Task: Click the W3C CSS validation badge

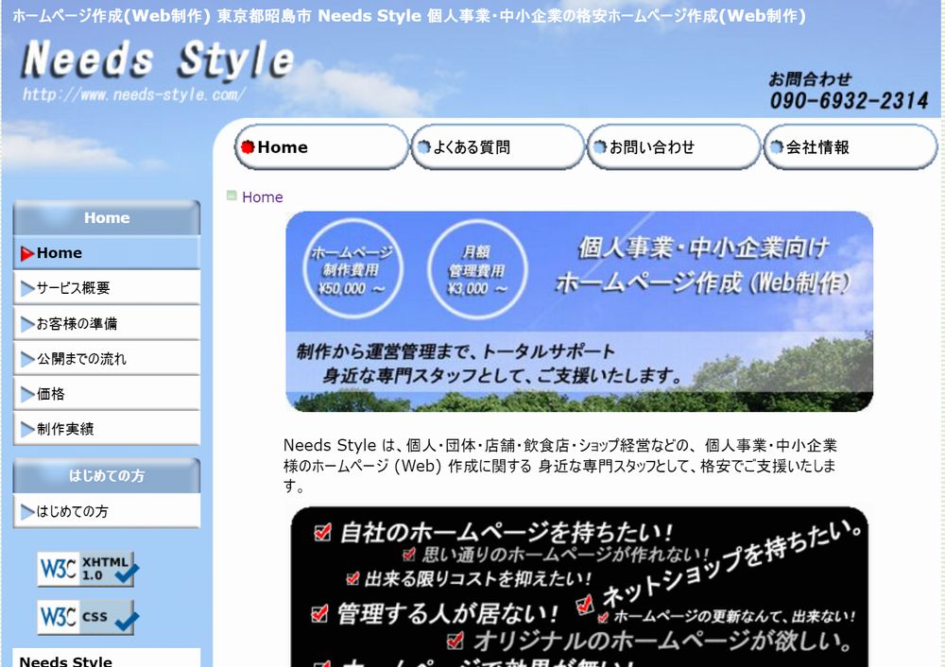Action: click(x=87, y=617)
